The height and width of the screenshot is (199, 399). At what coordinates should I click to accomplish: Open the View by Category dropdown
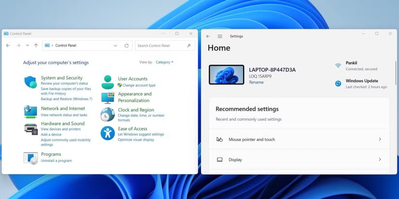tap(164, 62)
